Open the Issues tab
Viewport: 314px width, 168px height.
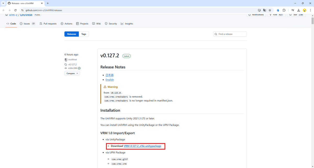click(x=28, y=23)
